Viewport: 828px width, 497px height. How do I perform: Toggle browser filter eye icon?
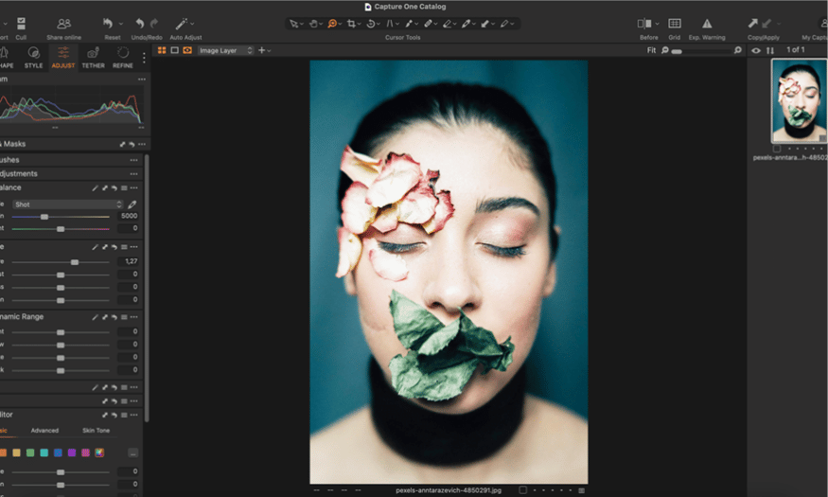[756, 51]
